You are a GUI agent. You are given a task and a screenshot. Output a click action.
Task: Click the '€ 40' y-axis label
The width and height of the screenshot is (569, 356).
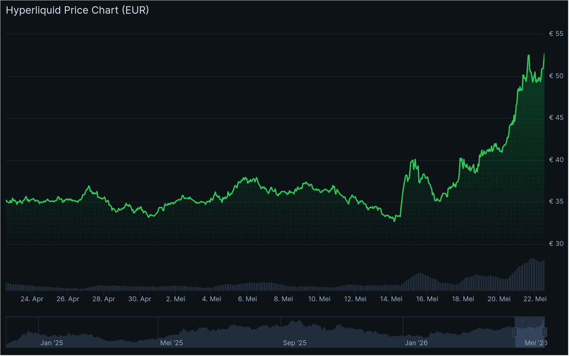pos(556,160)
